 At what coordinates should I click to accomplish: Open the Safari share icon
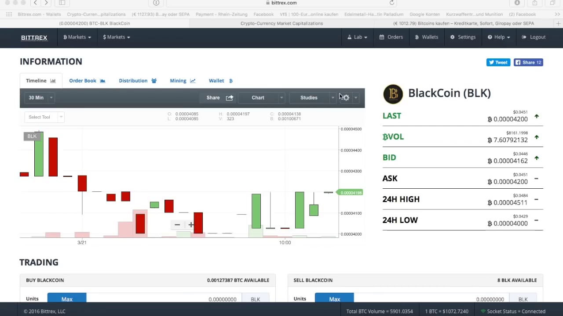point(535,3)
